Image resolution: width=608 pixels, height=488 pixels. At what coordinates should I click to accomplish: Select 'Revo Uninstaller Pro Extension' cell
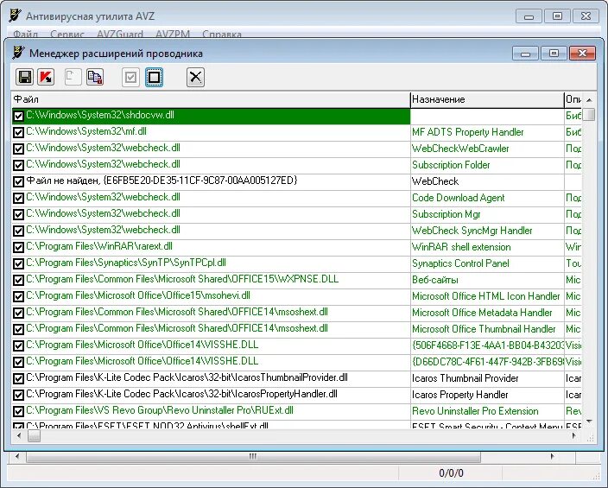click(x=487, y=411)
